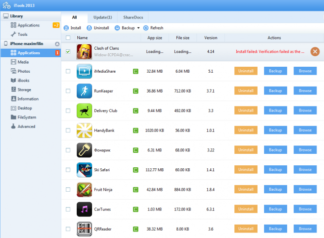Open the iTools title bar menu
Image resolution: width=324 pixels, height=238 pixels.
pos(7,4)
